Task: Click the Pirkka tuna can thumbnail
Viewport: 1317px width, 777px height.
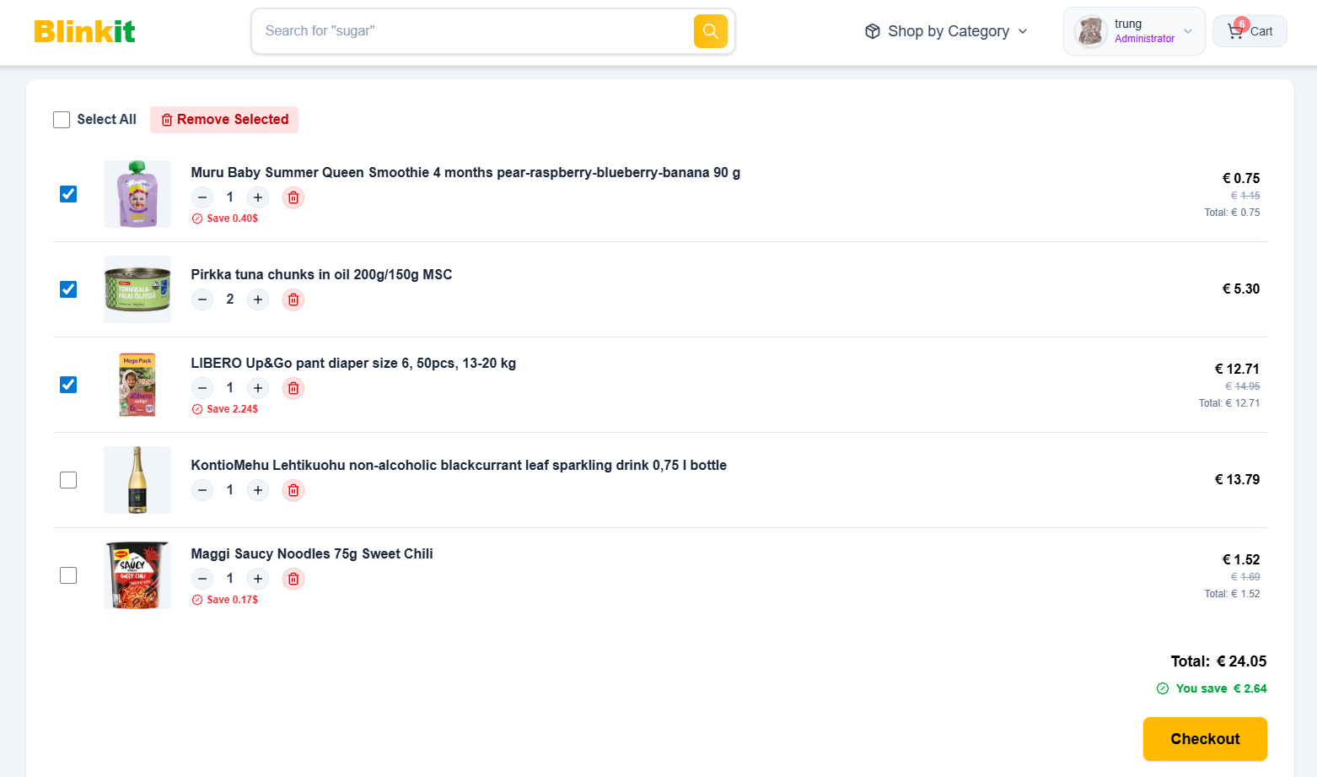Action: tap(137, 289)
